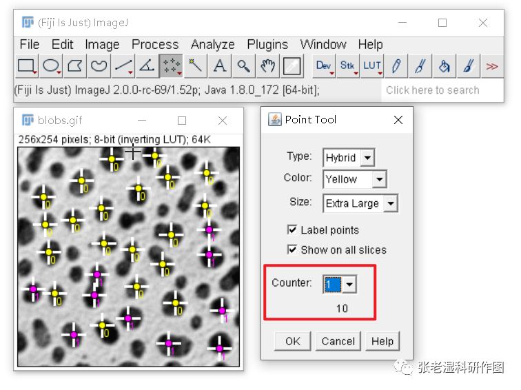Click Help button in Point Tool dialog
Viewport: 521px width, 390px height.
click(382, 341)
